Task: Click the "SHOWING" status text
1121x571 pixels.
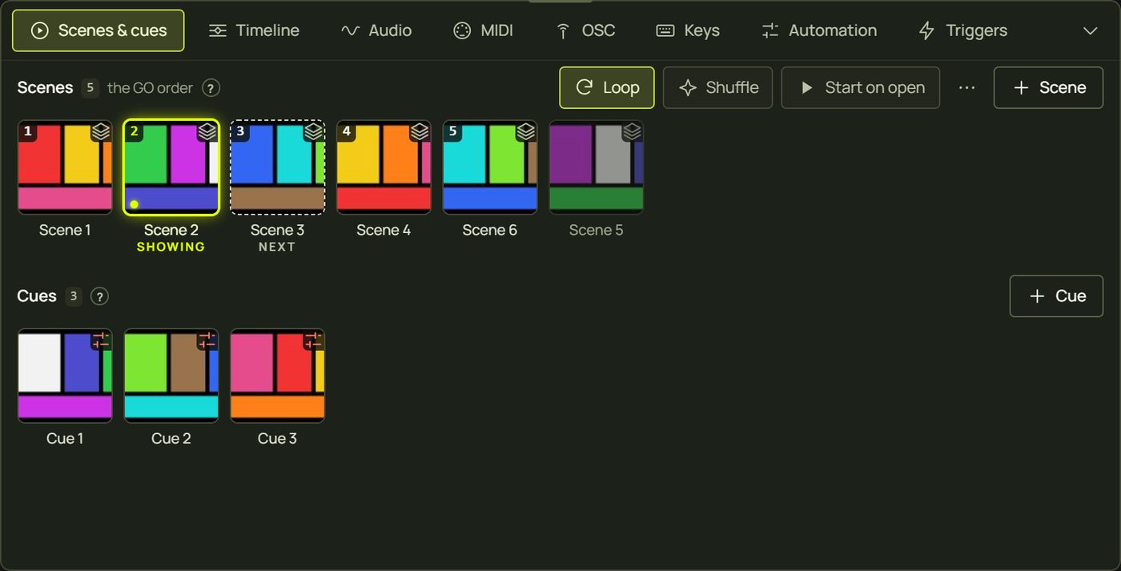Action: pyautogui.click(x=171, y=247)
